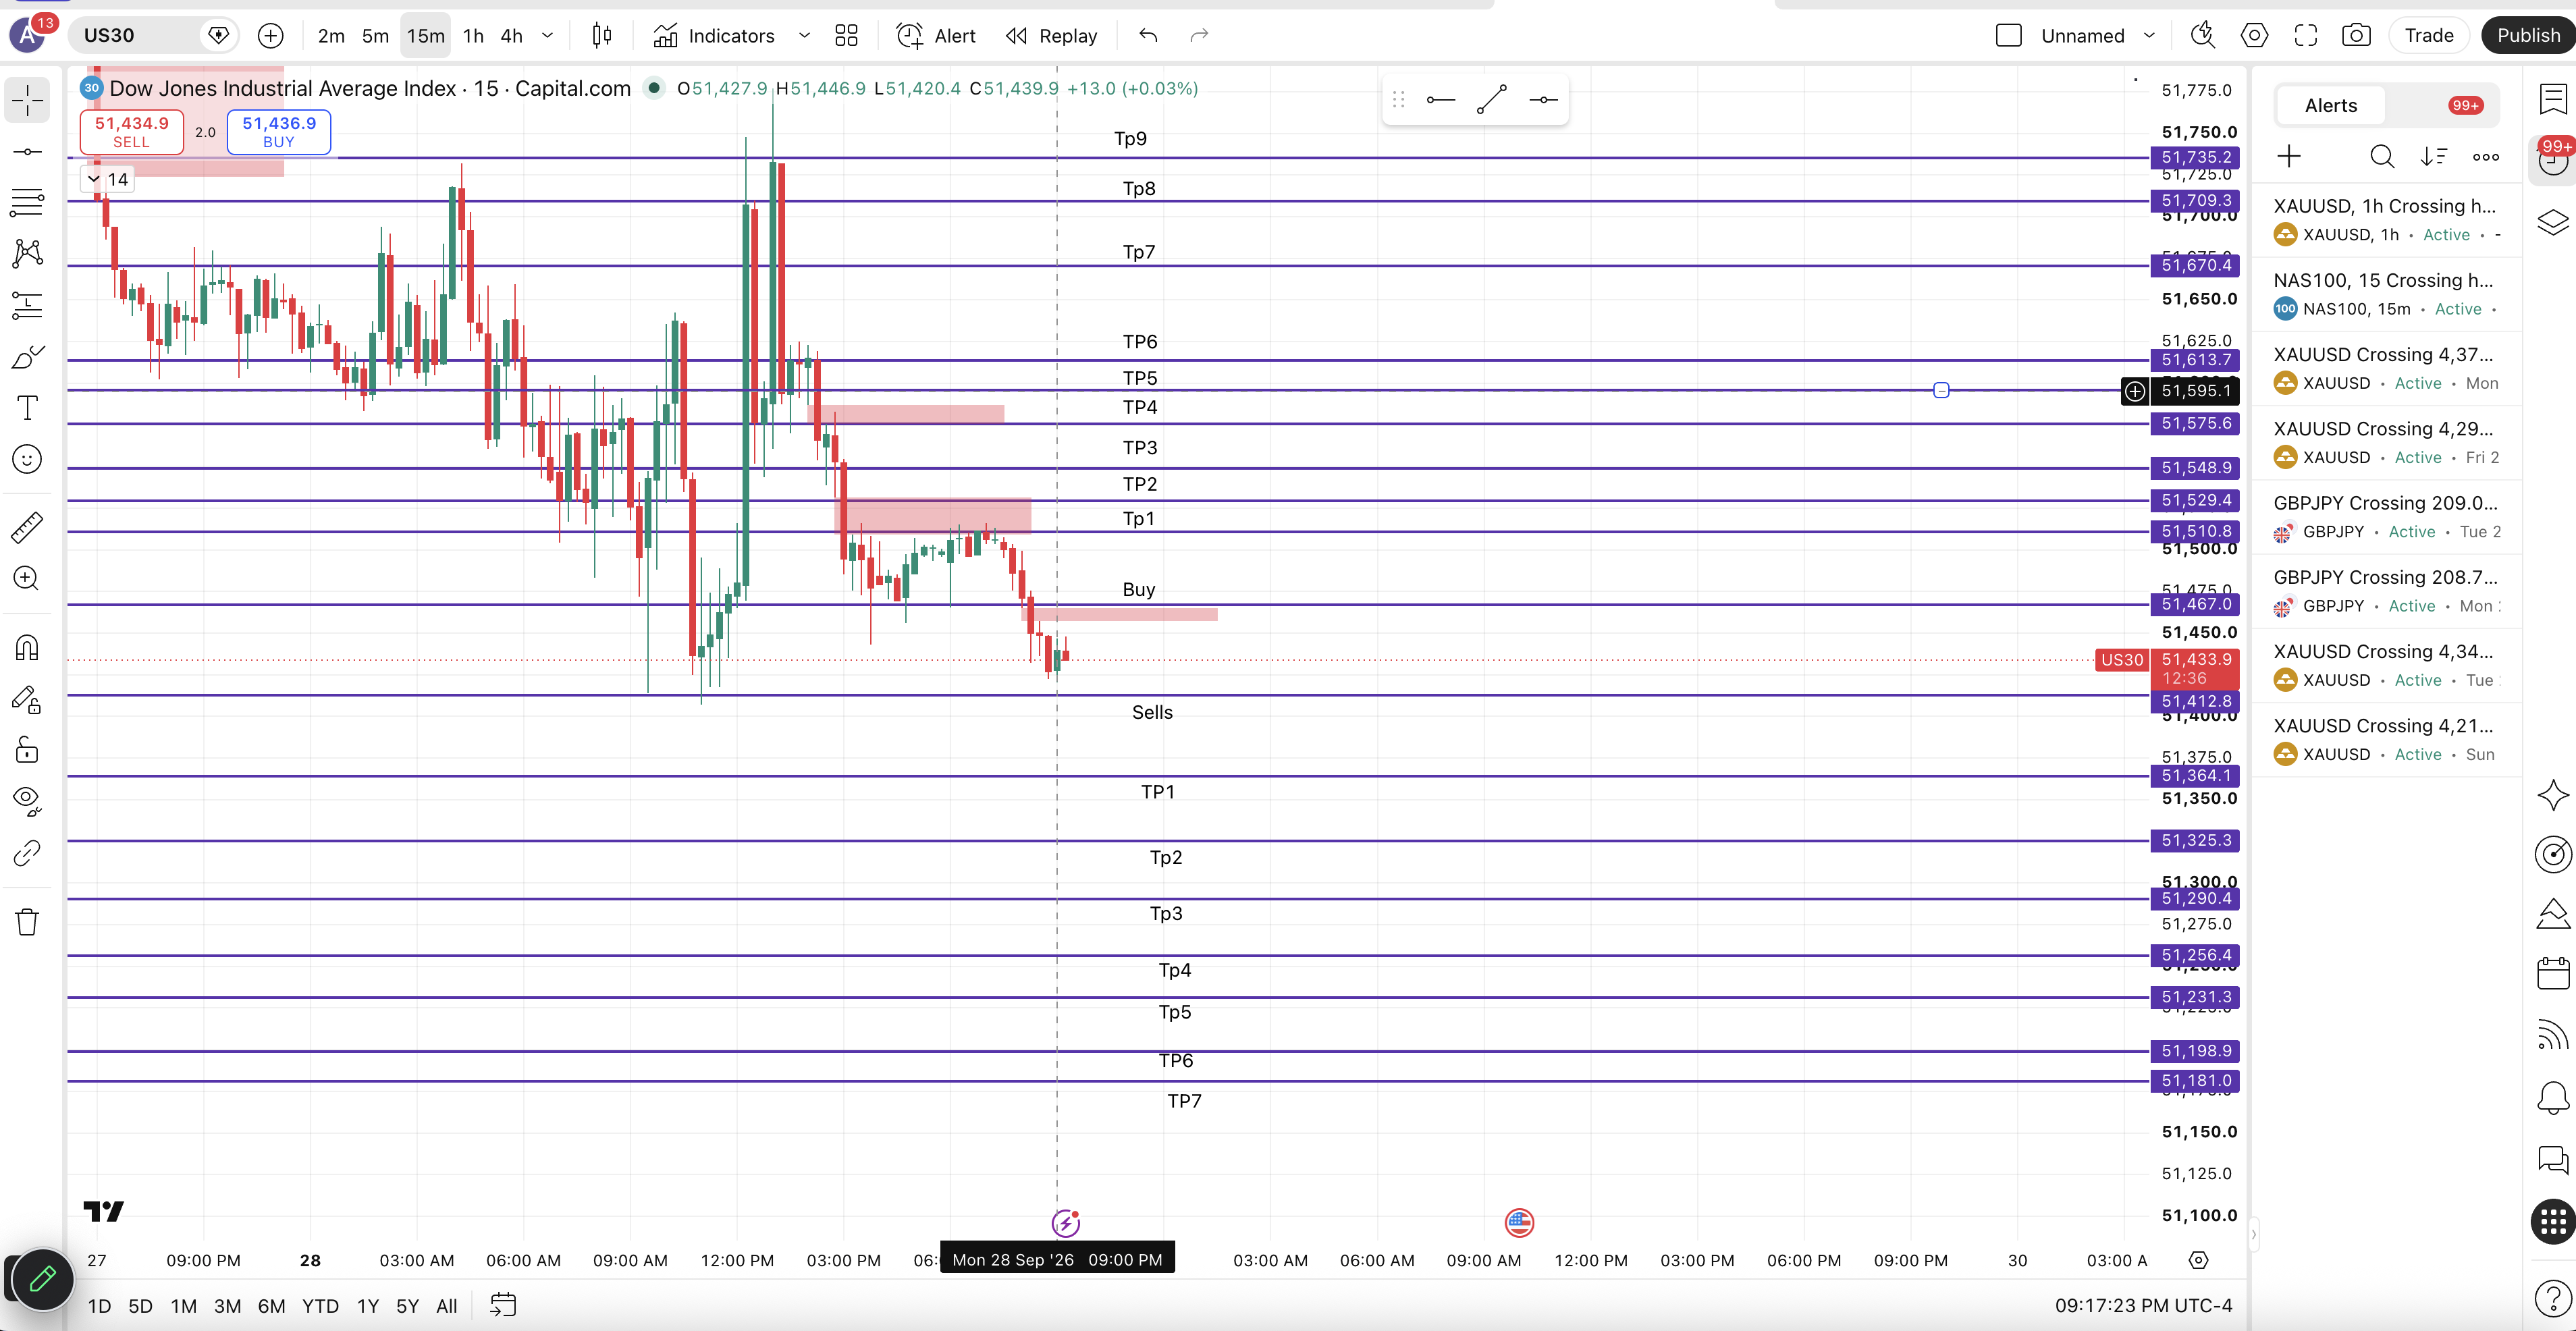
Task: Open the economic calendar panel
Action: pos(2552,973)
